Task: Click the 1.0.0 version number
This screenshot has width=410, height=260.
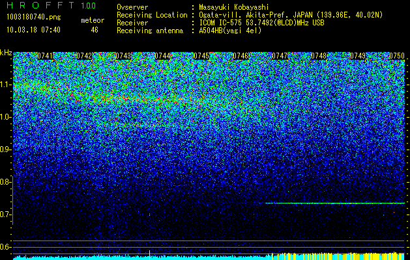Action: click(89, 5)
